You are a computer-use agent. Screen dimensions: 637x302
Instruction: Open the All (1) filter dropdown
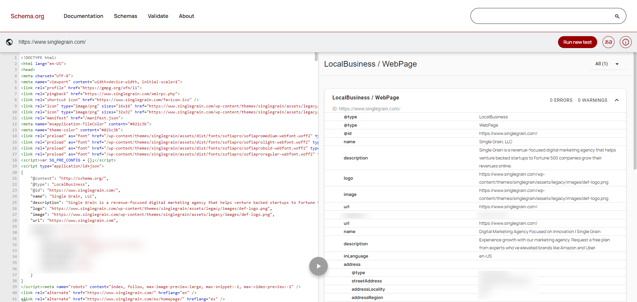pos(608,64)
